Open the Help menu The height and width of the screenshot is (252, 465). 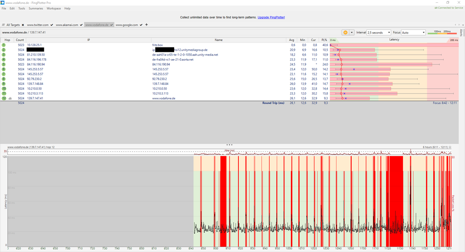(x=67, y=8)
